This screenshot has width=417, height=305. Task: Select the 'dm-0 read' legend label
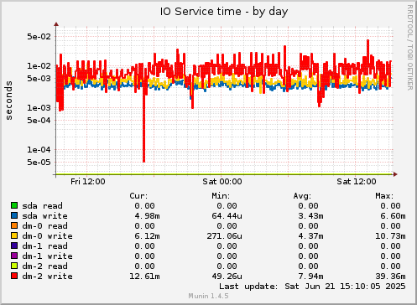(44, 226)
